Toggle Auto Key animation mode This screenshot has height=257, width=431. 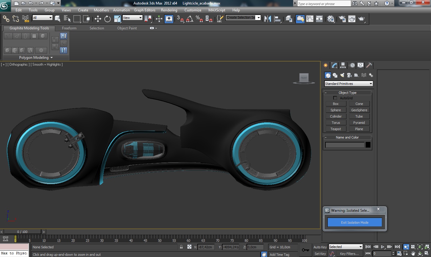320,247
